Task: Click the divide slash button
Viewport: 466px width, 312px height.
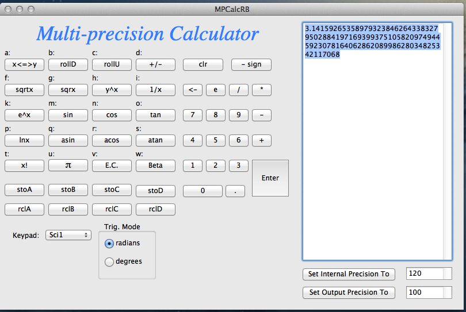Action: (238, 90)
